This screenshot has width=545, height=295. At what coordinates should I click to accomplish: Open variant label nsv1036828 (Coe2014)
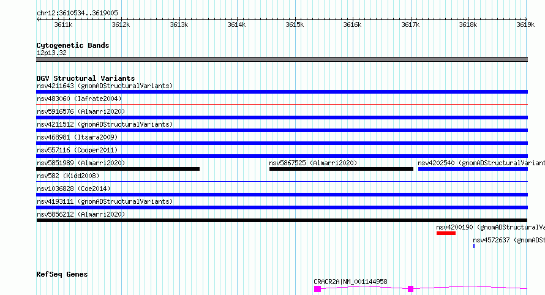click(73, 189)
